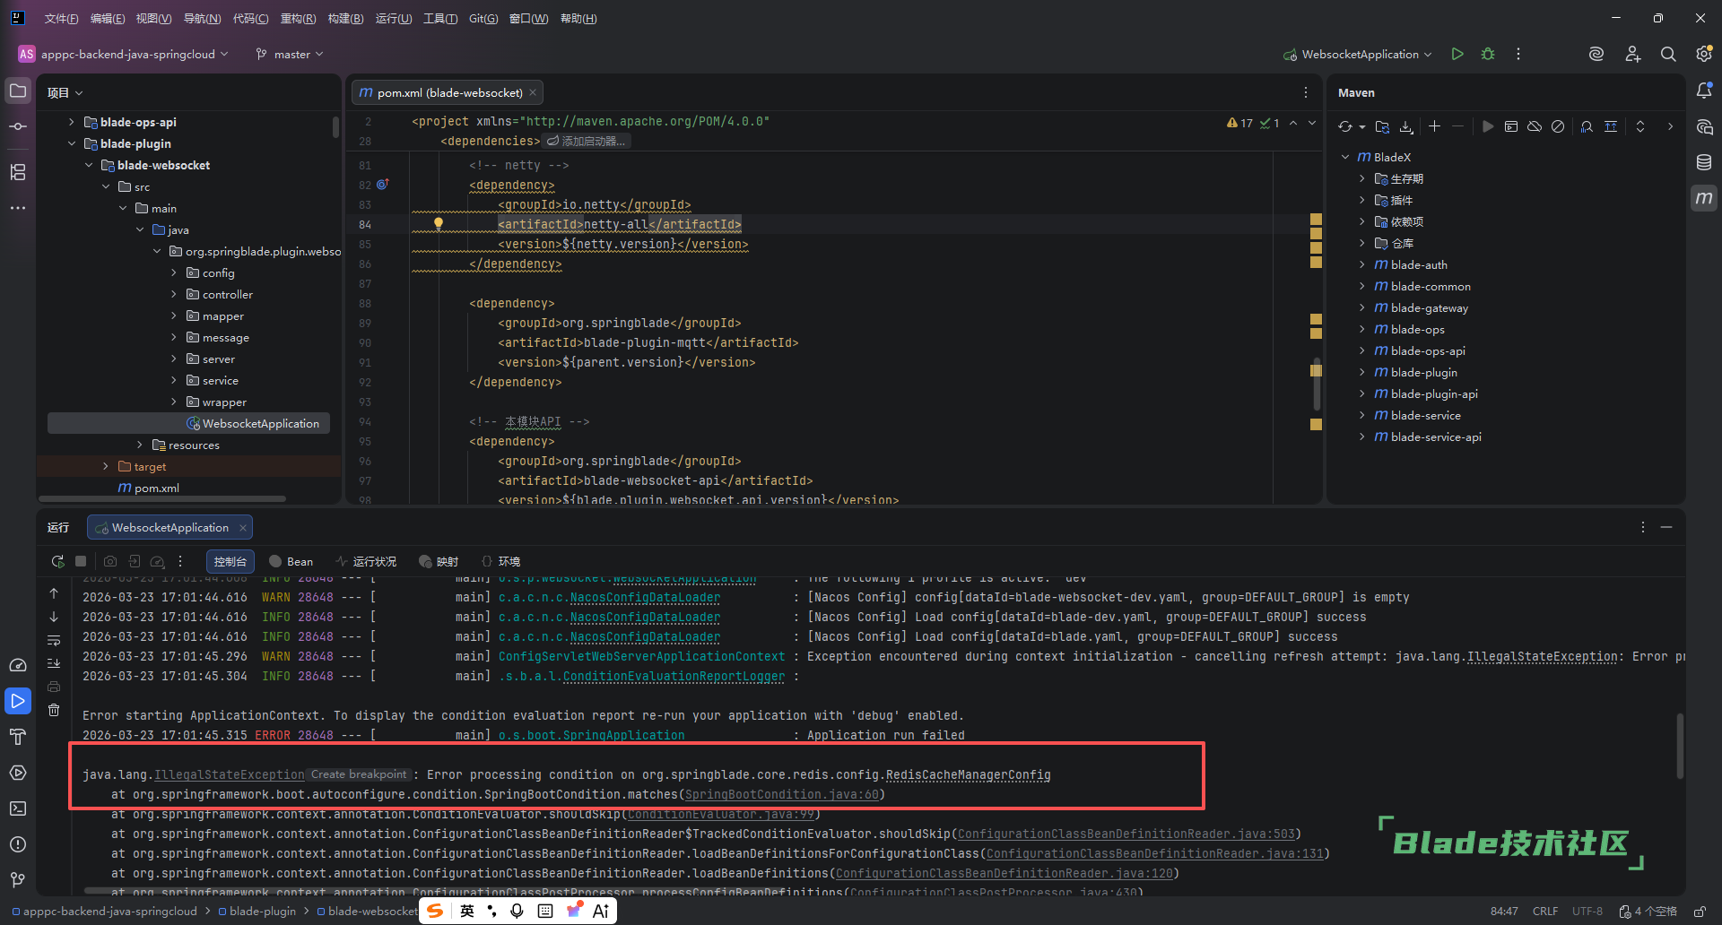1722x925 pixels.
Task: Start debugging with the bug icon
Action: coord(1488,54)
